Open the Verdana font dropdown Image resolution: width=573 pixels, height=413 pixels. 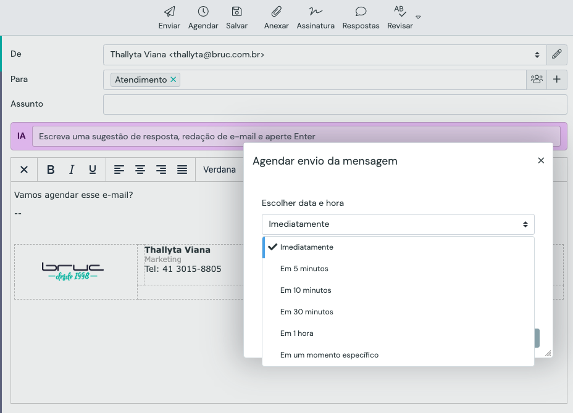tap(220, 170)
